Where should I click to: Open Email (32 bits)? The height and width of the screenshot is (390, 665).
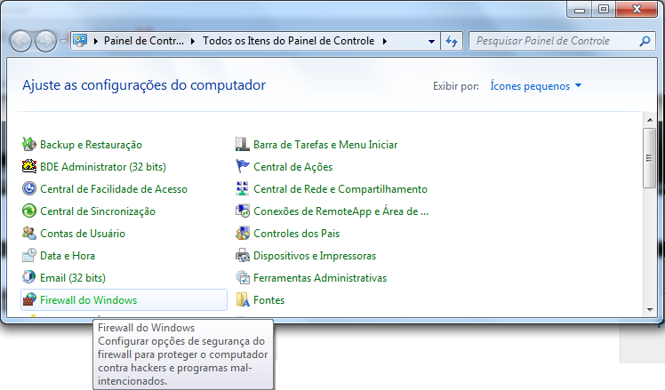(x=73, y=278)
